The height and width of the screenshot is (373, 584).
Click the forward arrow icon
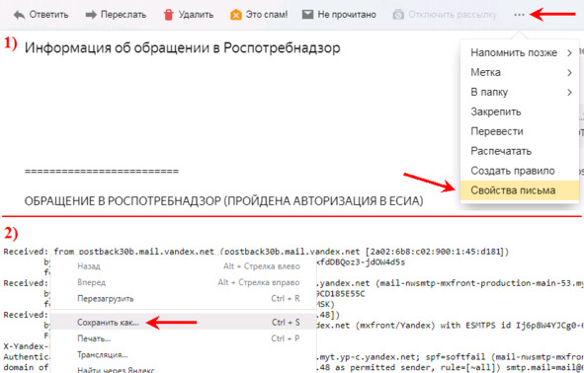point(91,15)
